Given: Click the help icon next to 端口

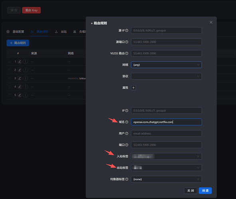Looking at the screenshot, I should (x=127, y=145).
